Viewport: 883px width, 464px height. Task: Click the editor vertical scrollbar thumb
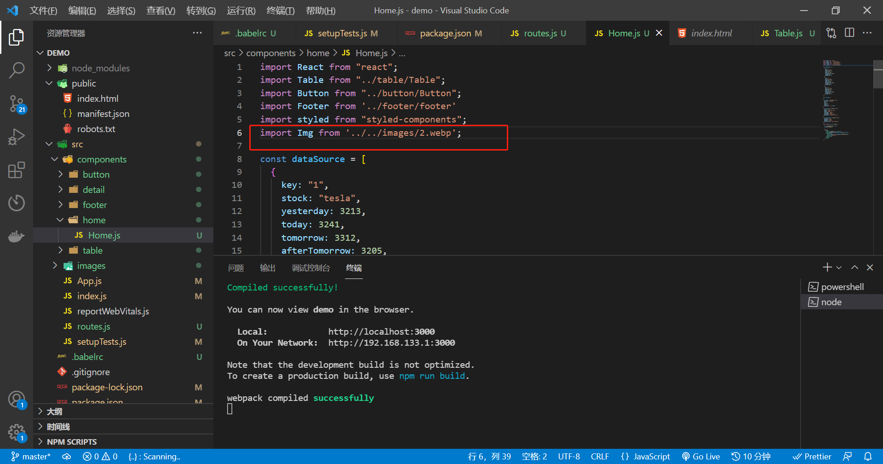click(x=878, y=75)
